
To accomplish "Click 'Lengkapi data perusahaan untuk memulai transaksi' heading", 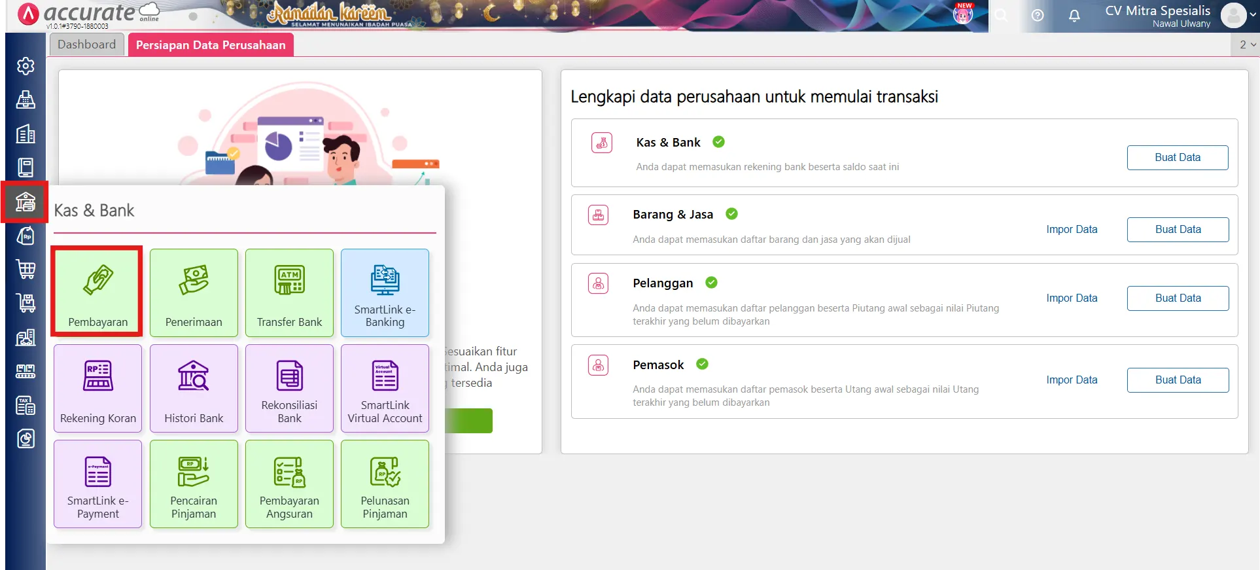I will coord(754,97).
